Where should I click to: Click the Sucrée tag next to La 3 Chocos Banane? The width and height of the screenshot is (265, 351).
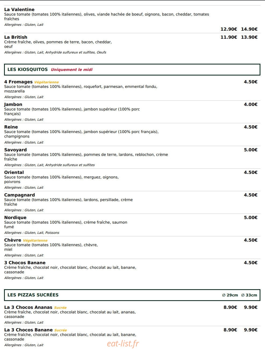tap(60, 330)
